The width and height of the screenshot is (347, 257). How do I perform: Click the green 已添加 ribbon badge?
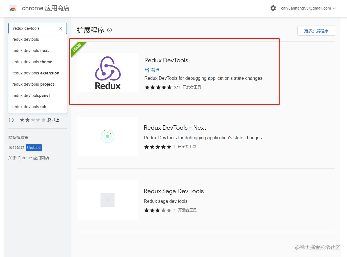(x=77, y=48)
